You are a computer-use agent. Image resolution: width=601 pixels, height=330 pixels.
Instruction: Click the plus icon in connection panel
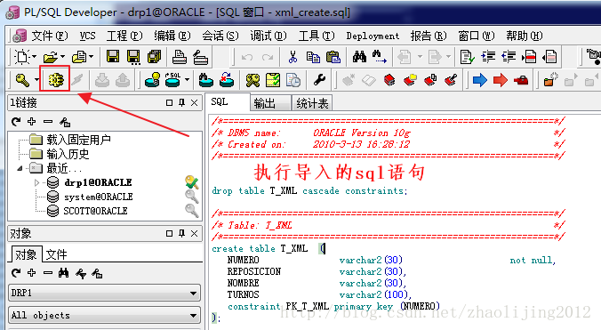pos(31,122)
